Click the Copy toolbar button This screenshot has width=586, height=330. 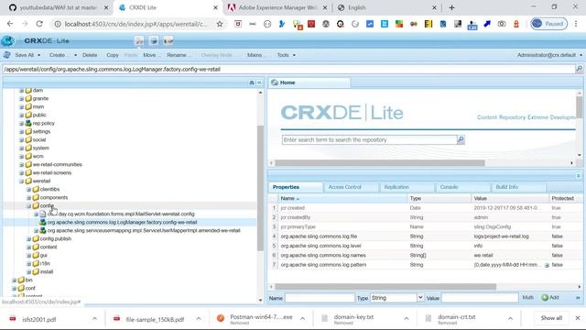click(x=112, y=55)
